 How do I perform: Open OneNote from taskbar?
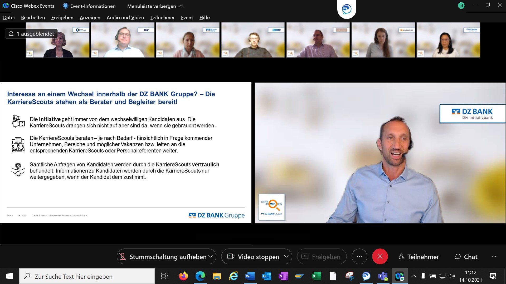[x=283, y=276]
